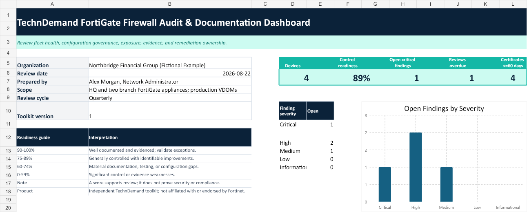Select the Certificates <=60 days value
527x212 pixels.
[513, 78]
